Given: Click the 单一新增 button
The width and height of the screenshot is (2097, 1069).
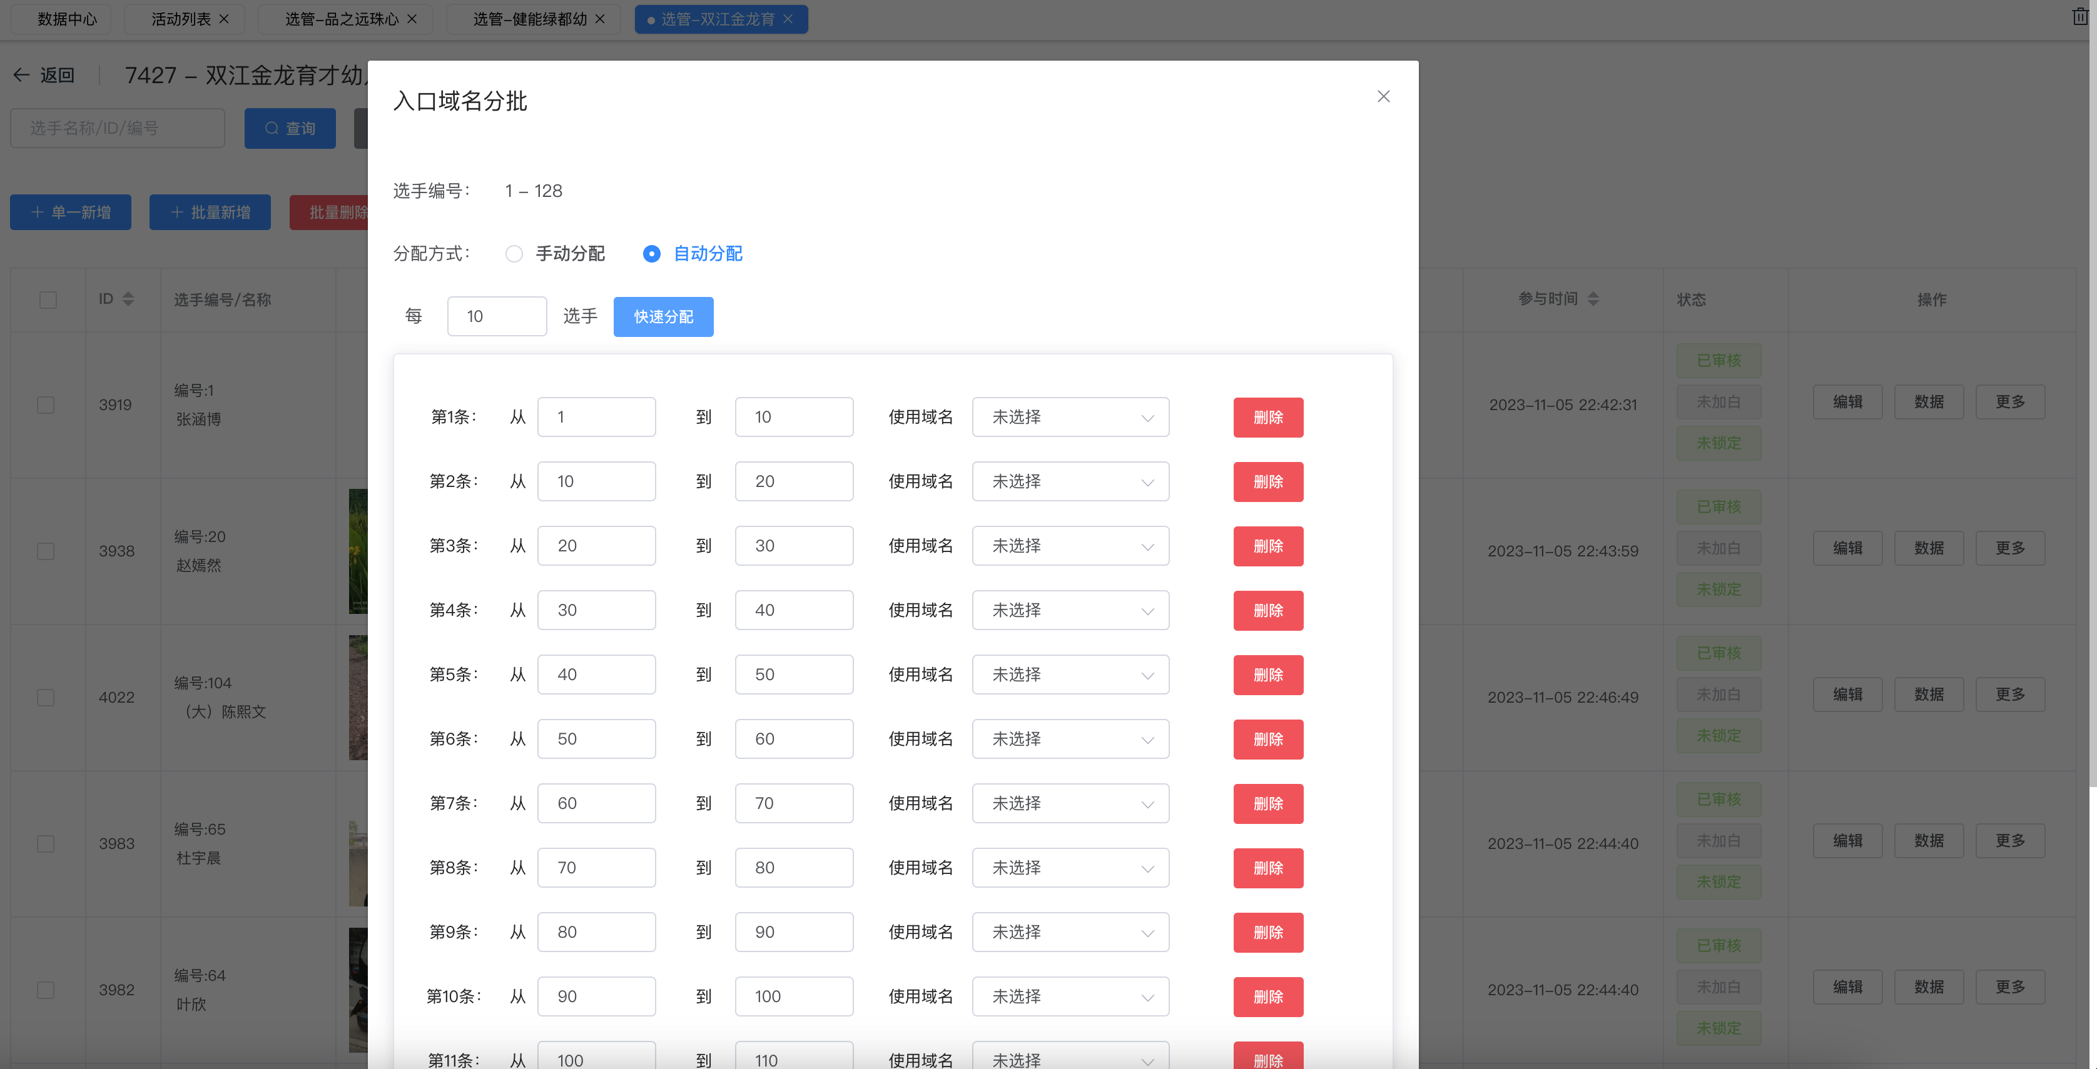Looking at the screenshot, I should point(70,213).
